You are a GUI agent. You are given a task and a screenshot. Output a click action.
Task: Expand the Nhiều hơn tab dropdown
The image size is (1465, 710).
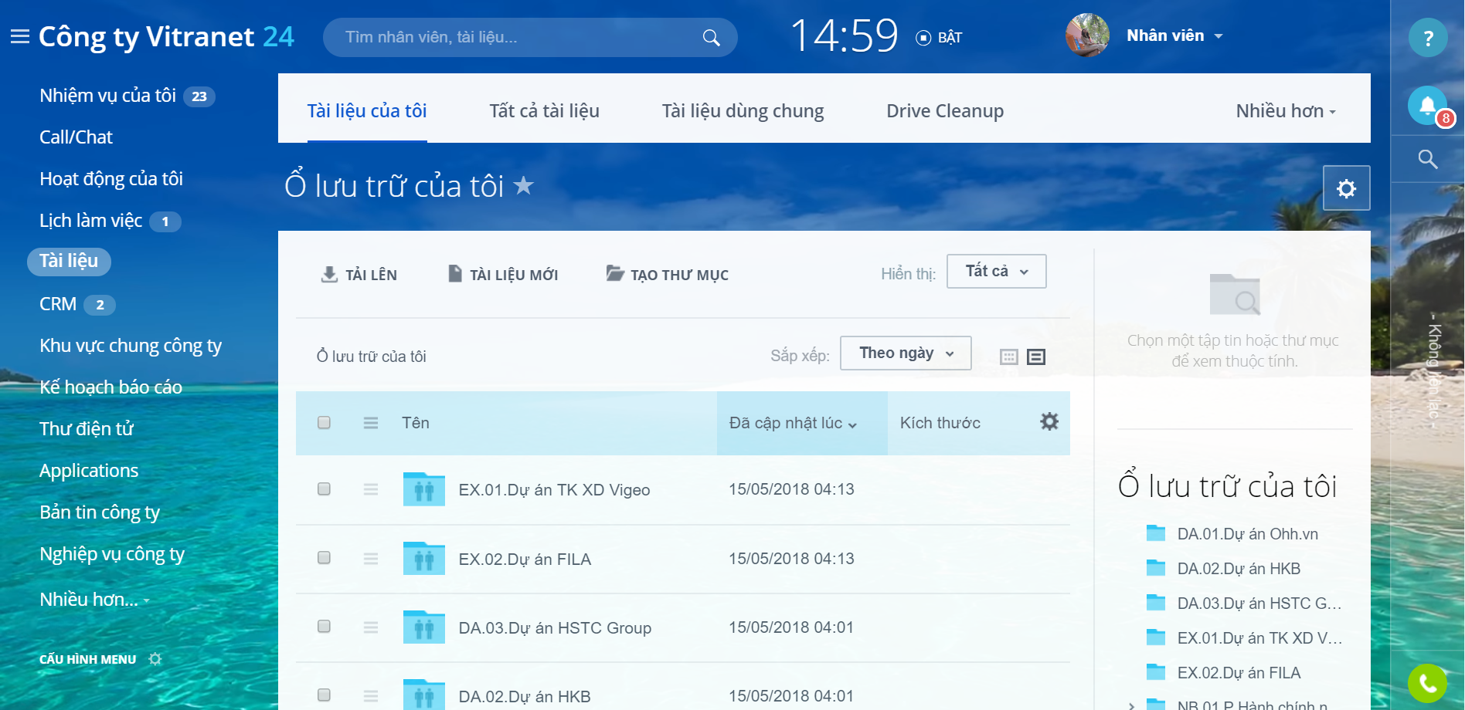point(1286,111)
